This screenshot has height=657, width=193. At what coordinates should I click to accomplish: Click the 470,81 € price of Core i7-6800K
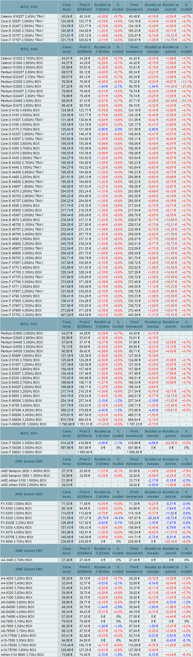67,415
